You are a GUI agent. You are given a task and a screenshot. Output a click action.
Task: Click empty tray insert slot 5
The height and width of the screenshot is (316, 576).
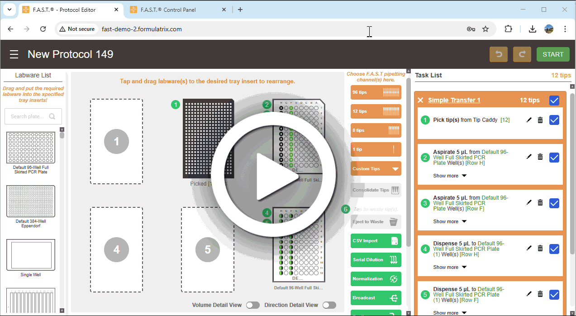click(208, 249)
